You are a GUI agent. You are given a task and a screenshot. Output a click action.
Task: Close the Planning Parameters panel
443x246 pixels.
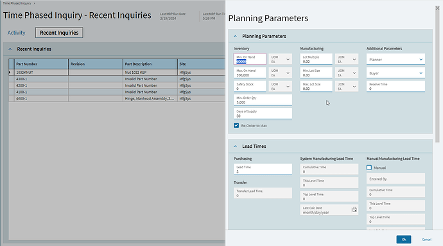coord(437,8)
